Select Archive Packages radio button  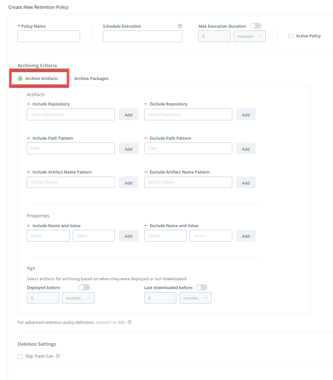(70, 78)
